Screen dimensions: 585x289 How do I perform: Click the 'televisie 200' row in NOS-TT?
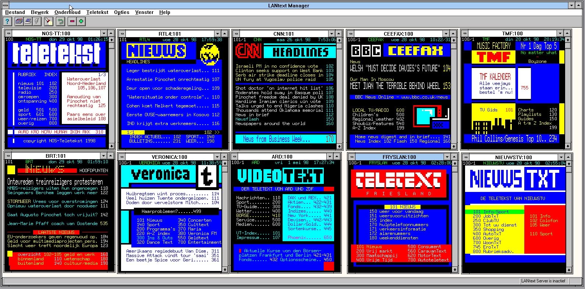click(x=38, y=88)
